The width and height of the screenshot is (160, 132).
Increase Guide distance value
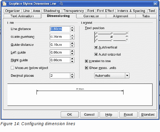[x=72, y=43]
